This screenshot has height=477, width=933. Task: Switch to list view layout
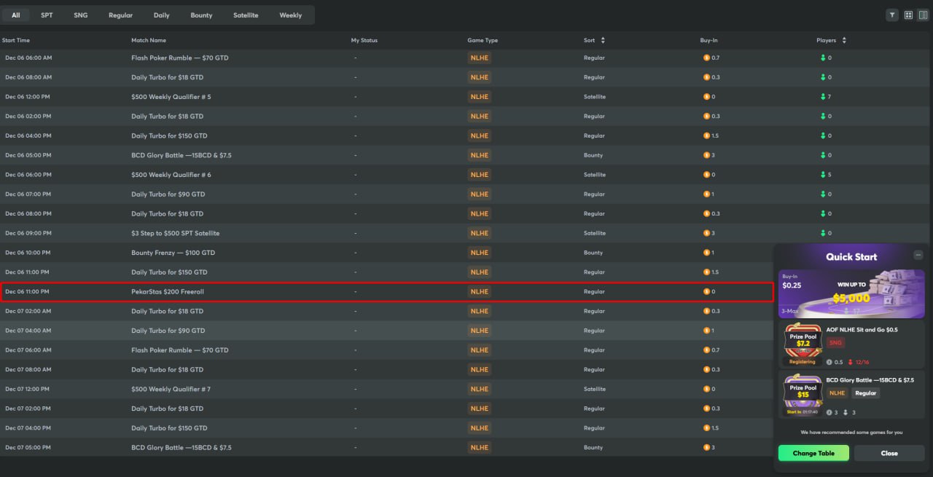pos(923,15)
